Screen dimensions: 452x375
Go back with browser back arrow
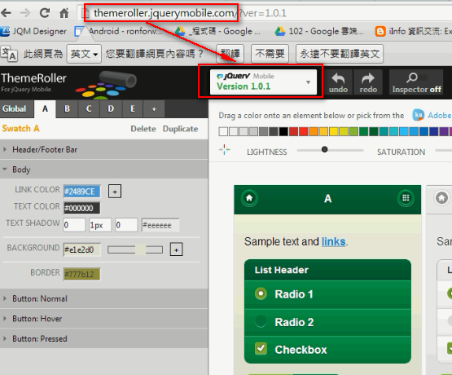(6, 13)
